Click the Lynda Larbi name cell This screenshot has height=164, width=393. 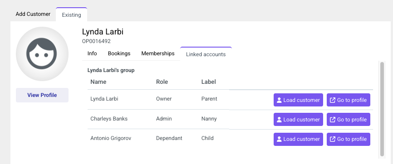tap(104, 99)
